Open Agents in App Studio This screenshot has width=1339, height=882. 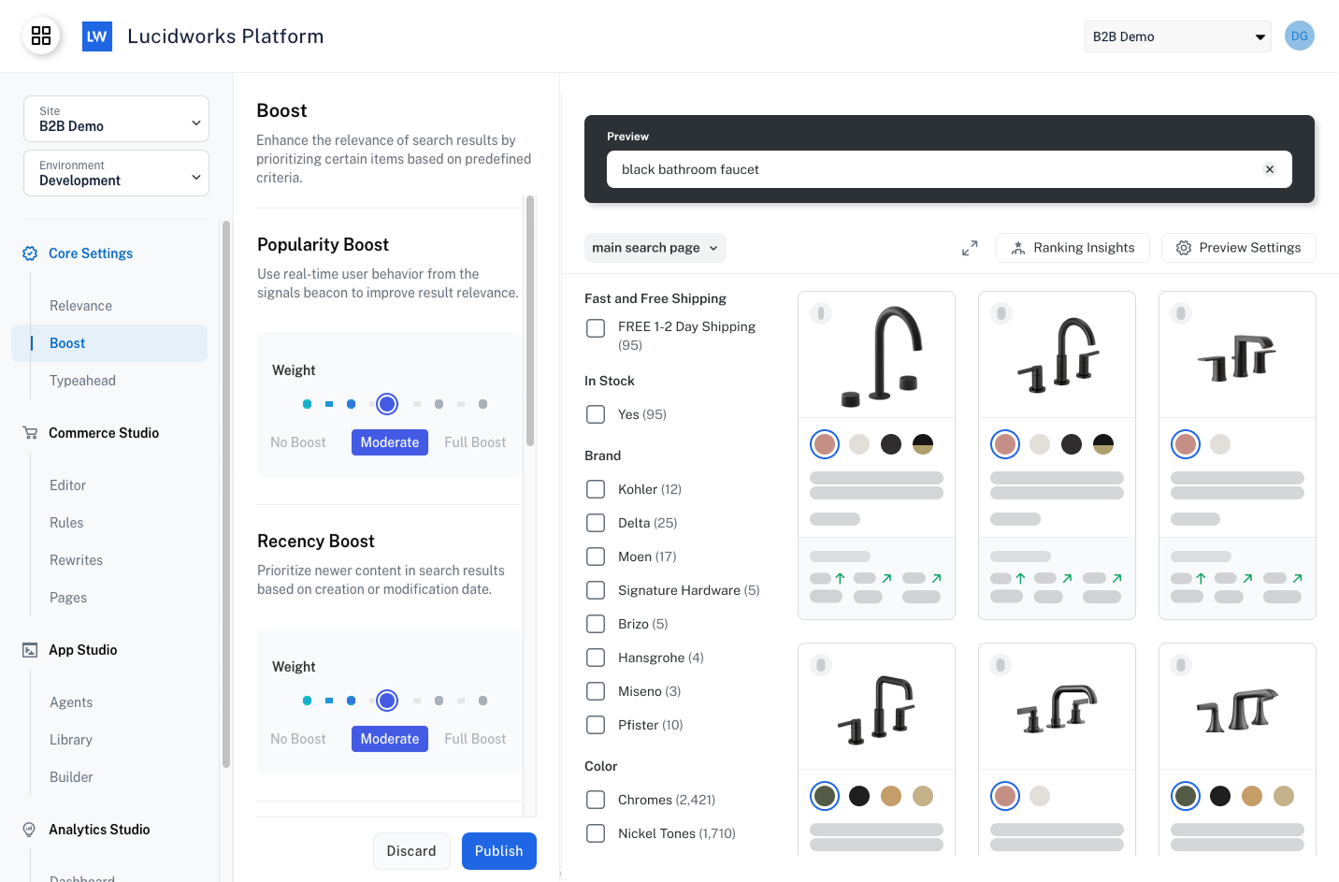coord(71,702)
